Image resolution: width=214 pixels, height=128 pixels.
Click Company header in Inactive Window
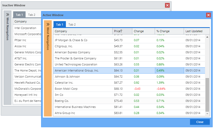pyautogui.click(x=27, y=21)
